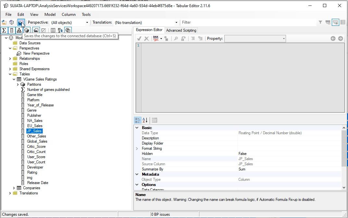Select the New Perspective item
The image size is (348, 218).
click(x=36, y=53)
